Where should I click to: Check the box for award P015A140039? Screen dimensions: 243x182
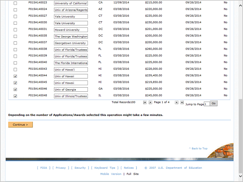[15, 56]
